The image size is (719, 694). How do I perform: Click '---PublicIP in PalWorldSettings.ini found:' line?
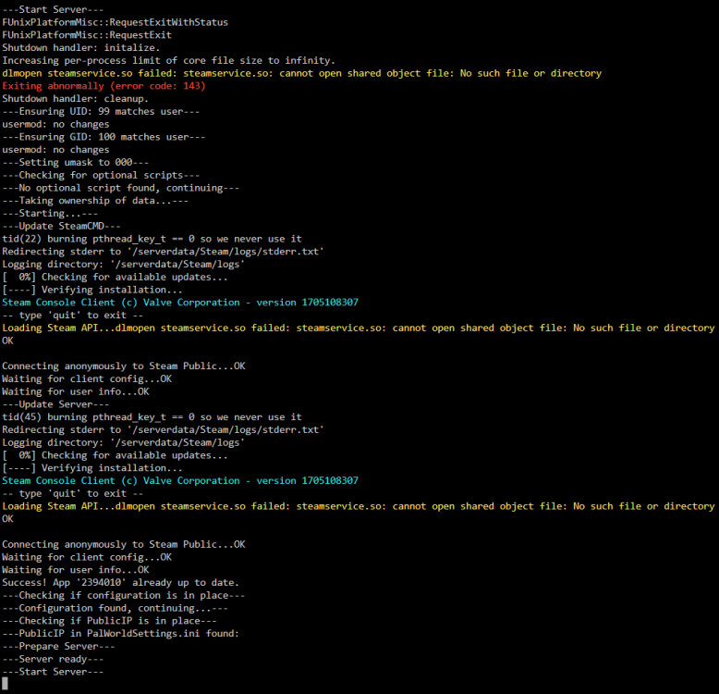(x=120, y=634)
